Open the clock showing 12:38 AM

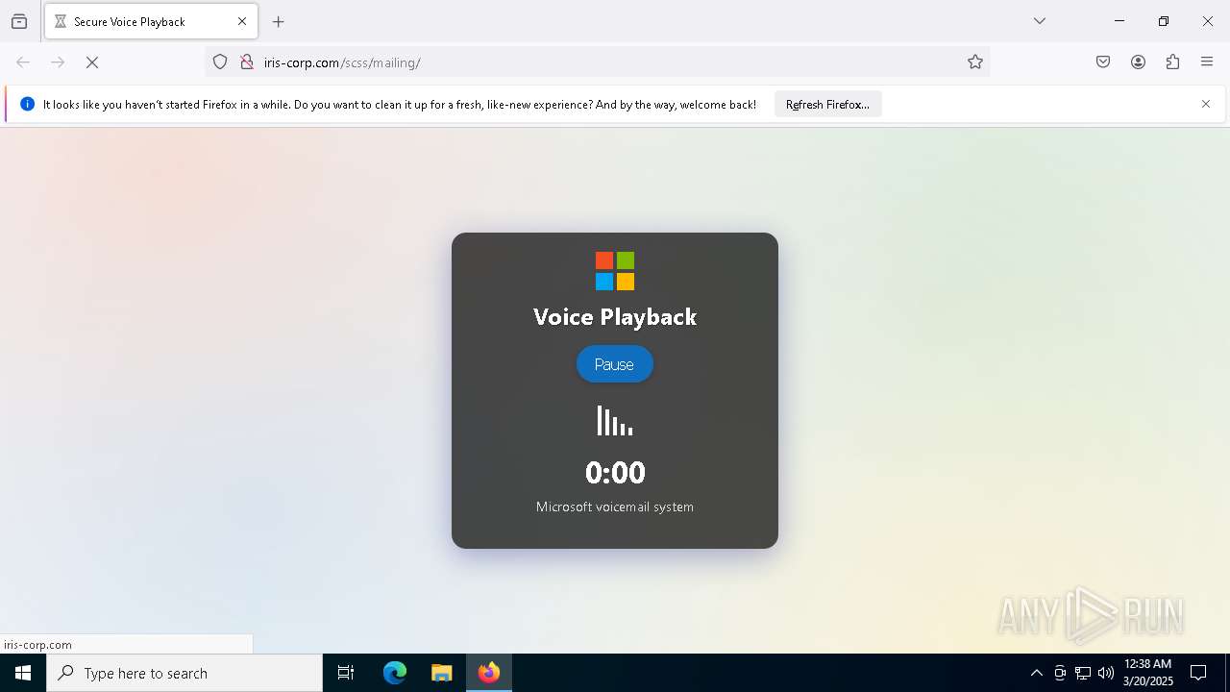click(1147, 673)
